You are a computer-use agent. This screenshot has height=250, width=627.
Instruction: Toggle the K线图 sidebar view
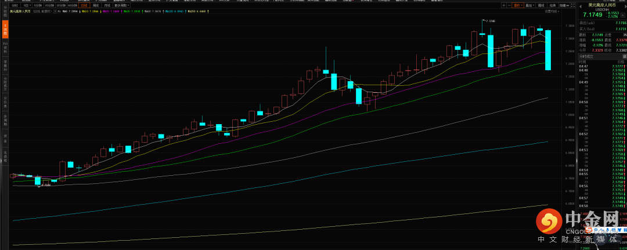[x=5, y=27]
